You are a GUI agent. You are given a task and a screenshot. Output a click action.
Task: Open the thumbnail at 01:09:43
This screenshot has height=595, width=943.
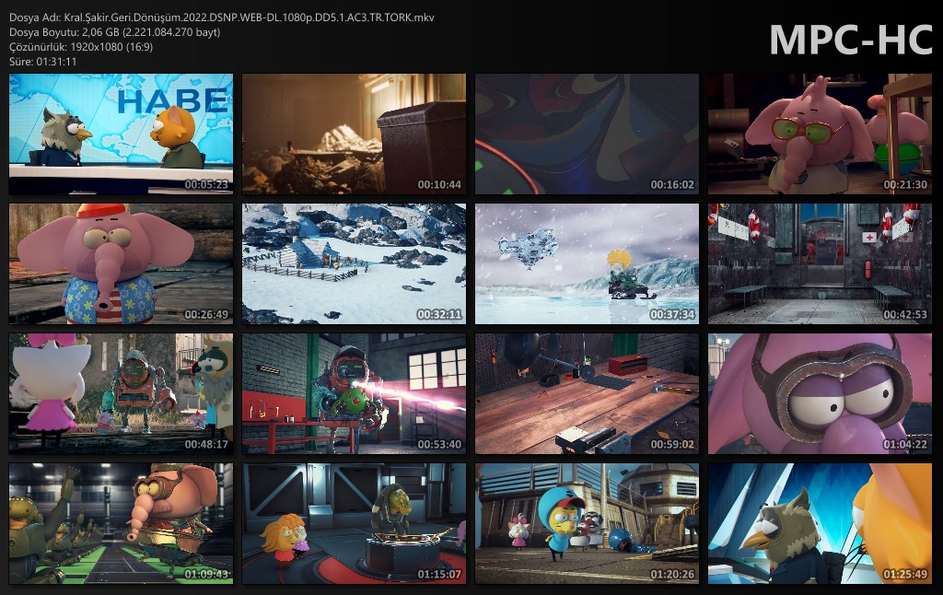coord(121,523)
